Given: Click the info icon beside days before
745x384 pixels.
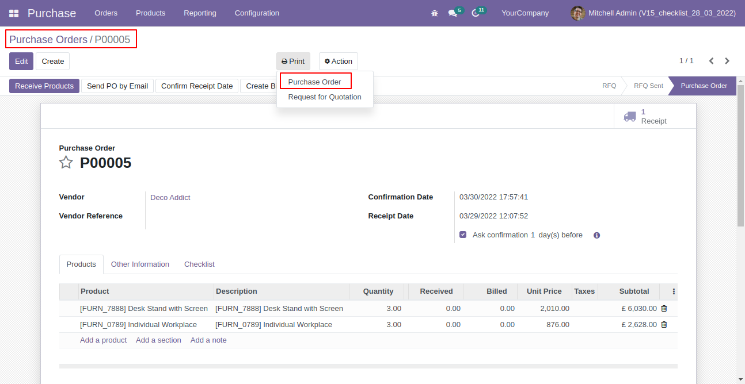Looking at the screenshot, I should click(x=596, y=235).
